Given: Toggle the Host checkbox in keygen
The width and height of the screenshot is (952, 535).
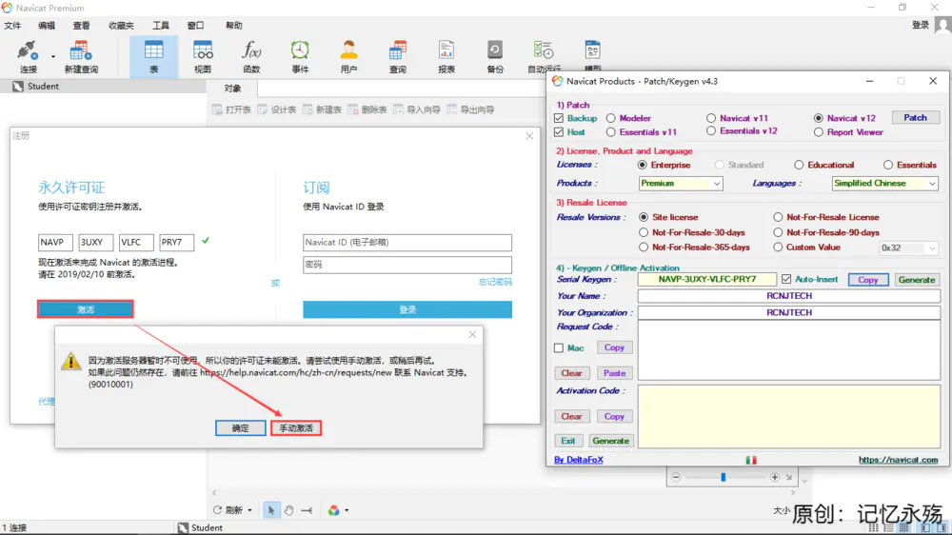Looking at the screenshot, I should [x=559, y=131].
